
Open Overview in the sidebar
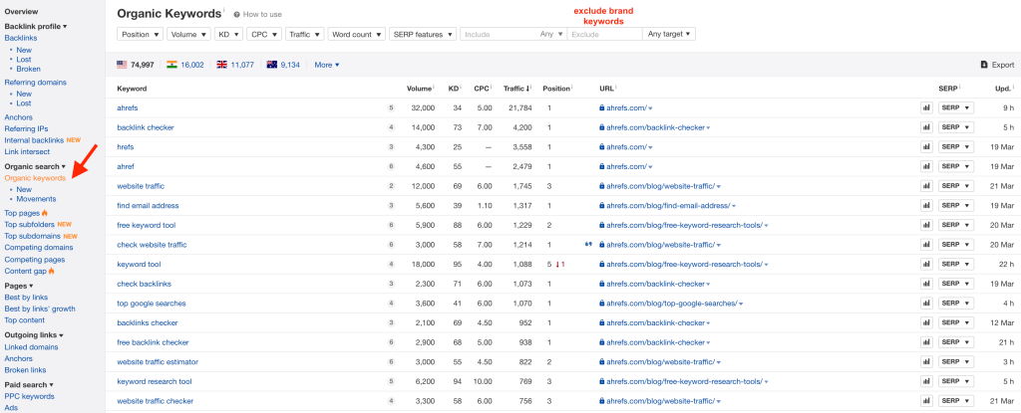click(21, 12)
